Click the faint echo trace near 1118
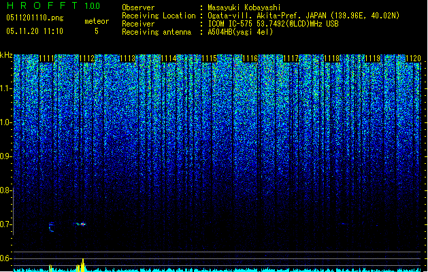 (x=344, y=224)
